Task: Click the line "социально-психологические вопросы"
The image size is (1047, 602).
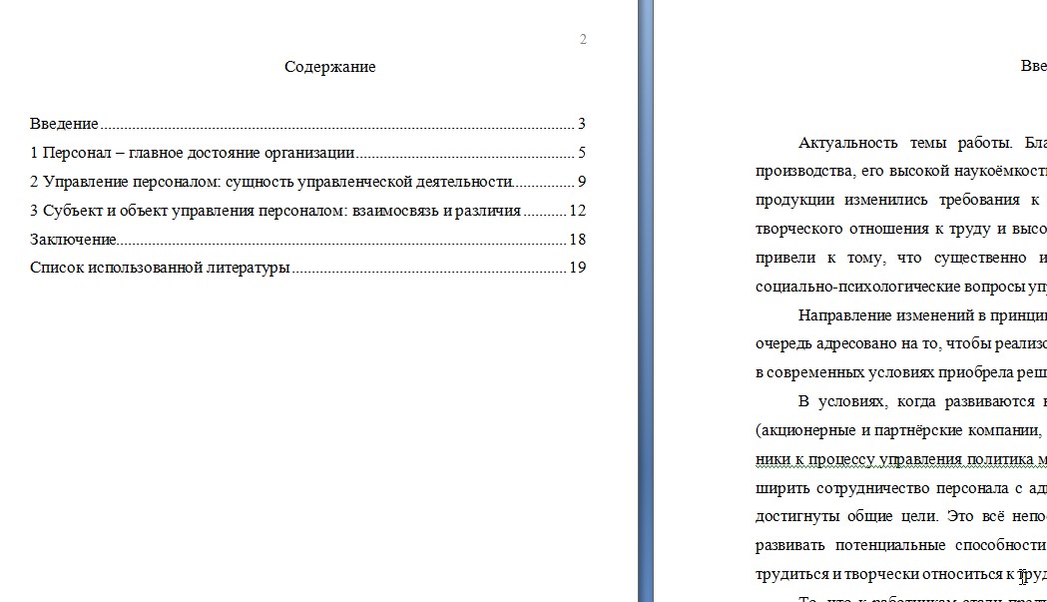Action: click(900, 287)
